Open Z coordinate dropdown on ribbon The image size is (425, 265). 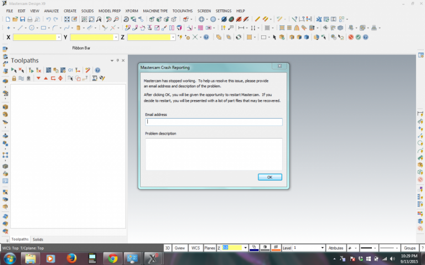173,38
